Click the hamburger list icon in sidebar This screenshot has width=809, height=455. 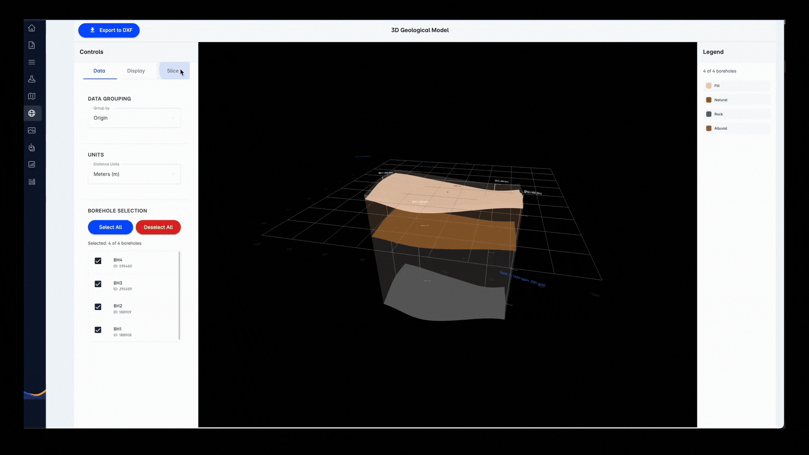[32, 62]
